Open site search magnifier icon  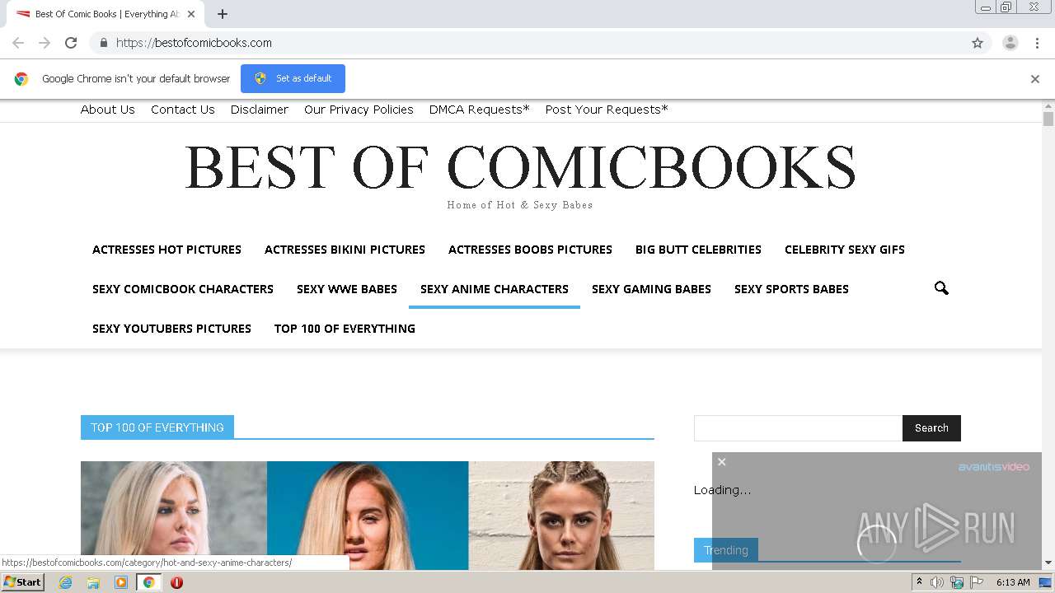coord(941,288)
